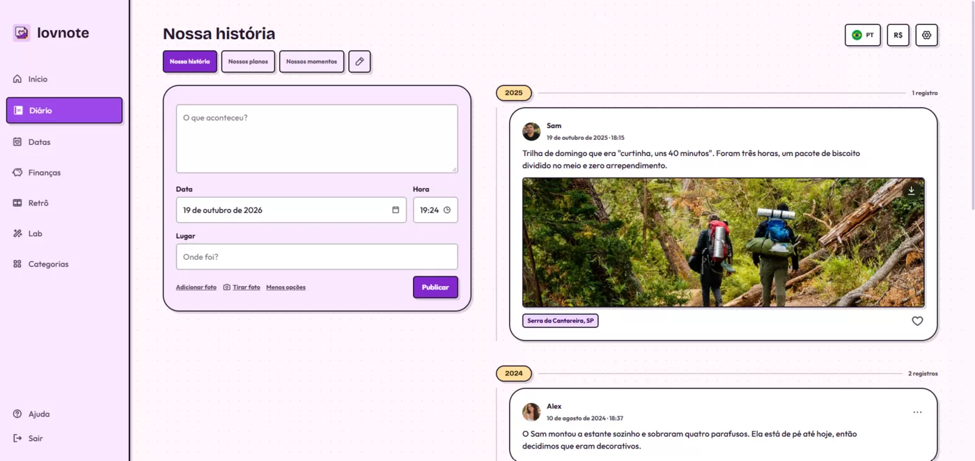Screen dimensions: 975x461
Task: Focus the 'O que aconteceu?' text area
Action: pos(317,139)
